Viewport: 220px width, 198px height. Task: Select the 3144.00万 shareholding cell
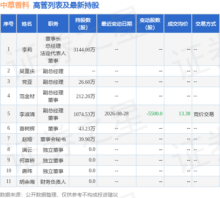pos(84,50)
